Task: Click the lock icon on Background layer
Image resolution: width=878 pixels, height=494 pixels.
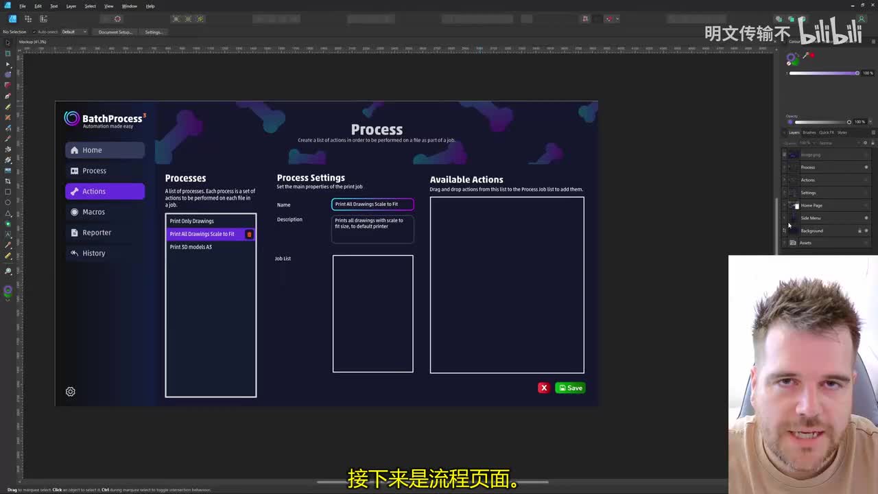Action: (859, 231)
